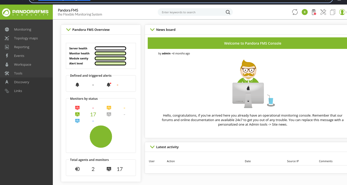347x185 pixels.
Task: Click the Welcome to Pandora FMS Console banner
Action: coord(247,43)
